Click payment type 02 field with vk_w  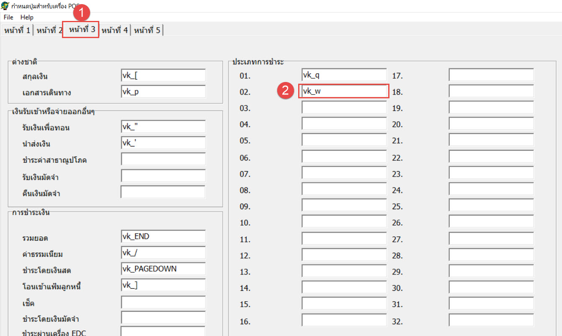344,91
